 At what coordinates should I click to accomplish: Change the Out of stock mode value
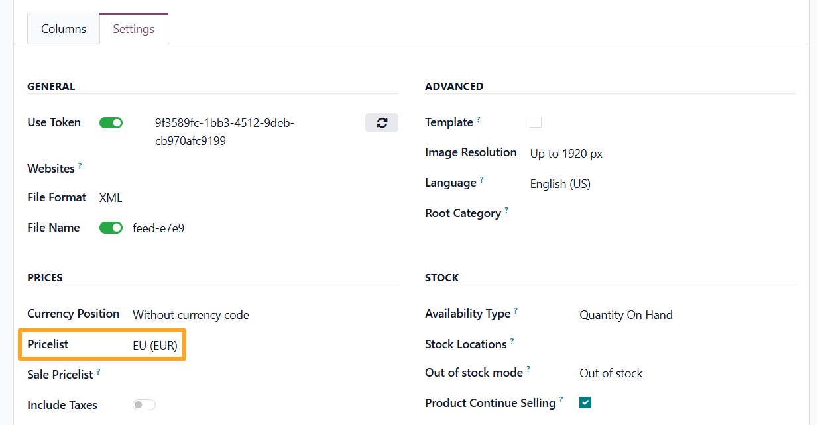coord(687,373)
